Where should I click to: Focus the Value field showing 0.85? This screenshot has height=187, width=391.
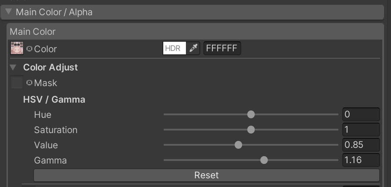point(361,145)
